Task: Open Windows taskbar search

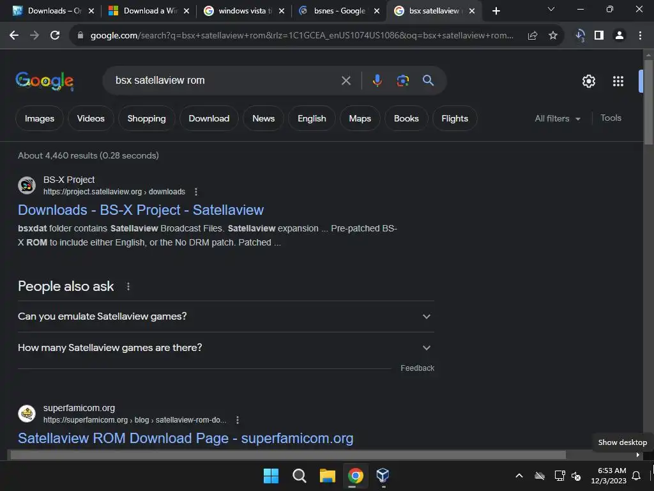Action: tap(299, 476)
